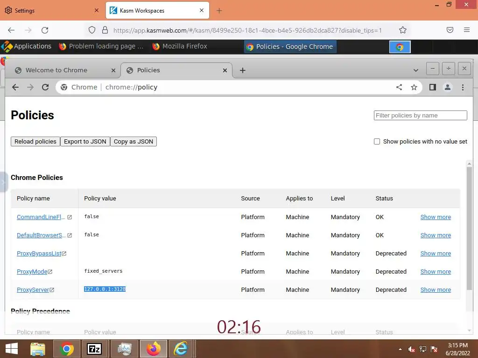The image size is (478, 358).
Task: Reload the chrome://policy page
Action: pos(45,87)
